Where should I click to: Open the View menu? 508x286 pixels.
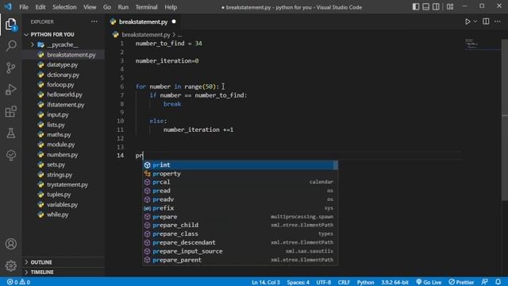90,7
